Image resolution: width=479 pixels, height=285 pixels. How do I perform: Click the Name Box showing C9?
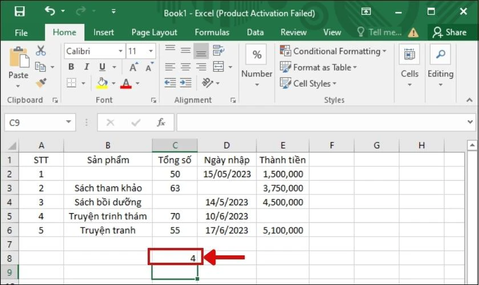pyautogui.click(x=34, y=123)
